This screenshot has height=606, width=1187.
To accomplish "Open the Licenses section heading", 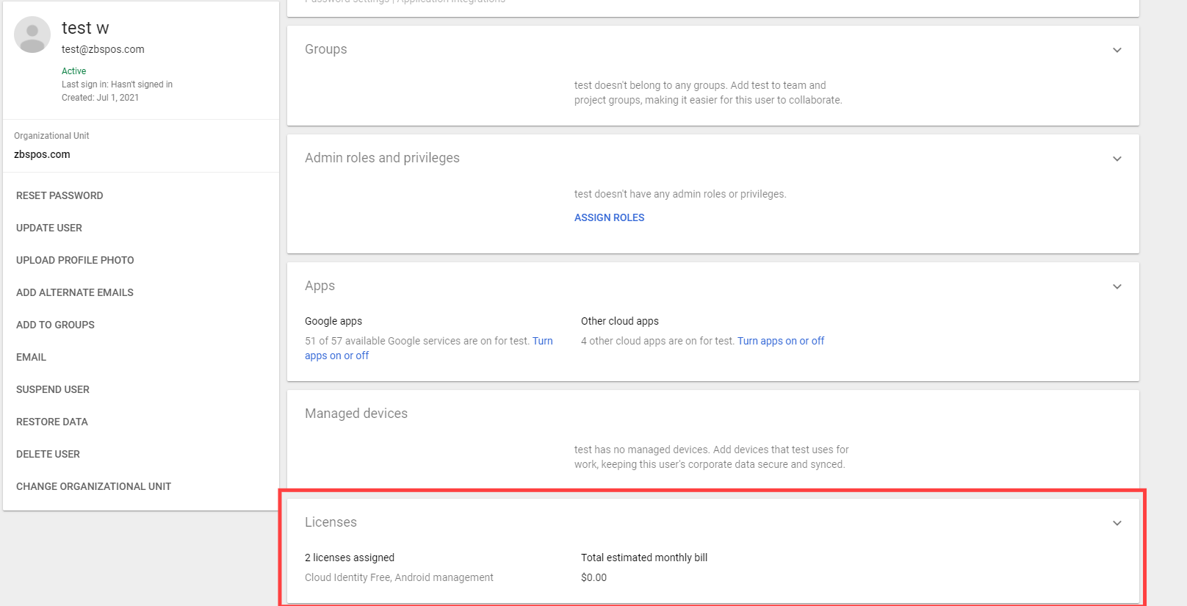I will point(331,522).
